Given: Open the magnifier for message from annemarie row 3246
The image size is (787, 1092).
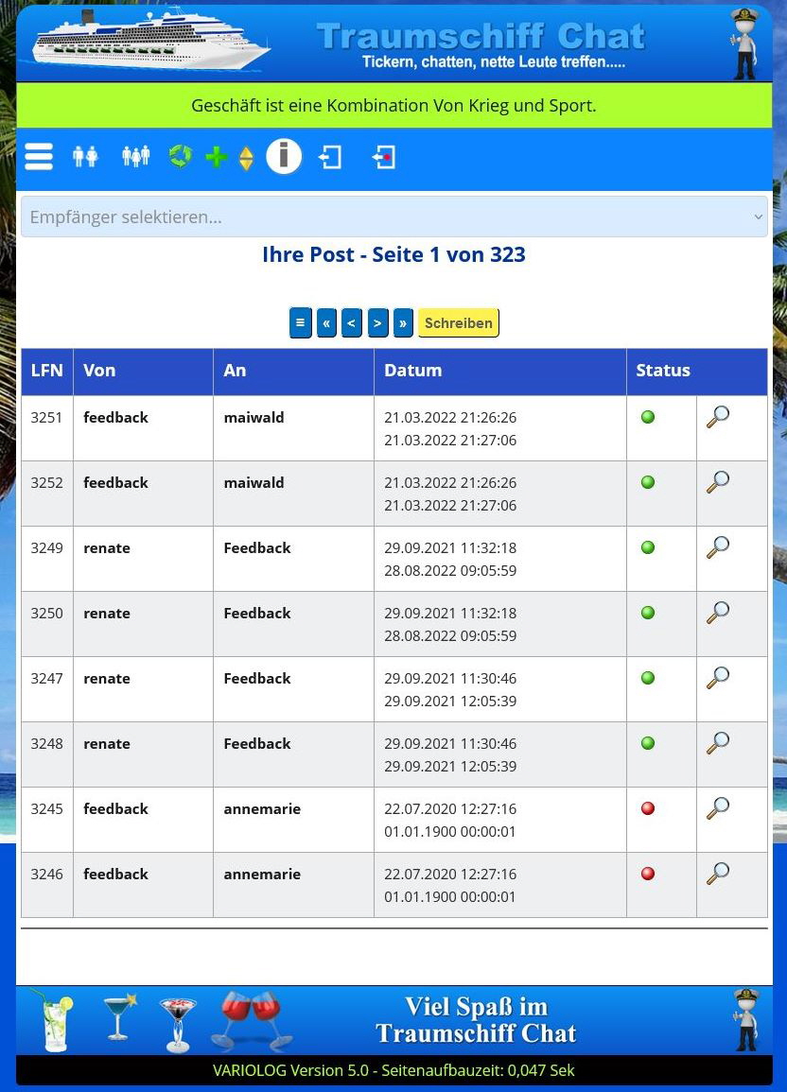Looking at the screenshot, I should (x=718, y=873).
